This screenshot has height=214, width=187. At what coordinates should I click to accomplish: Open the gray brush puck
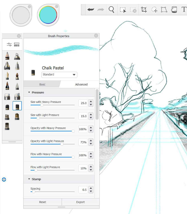click(21, 15)
